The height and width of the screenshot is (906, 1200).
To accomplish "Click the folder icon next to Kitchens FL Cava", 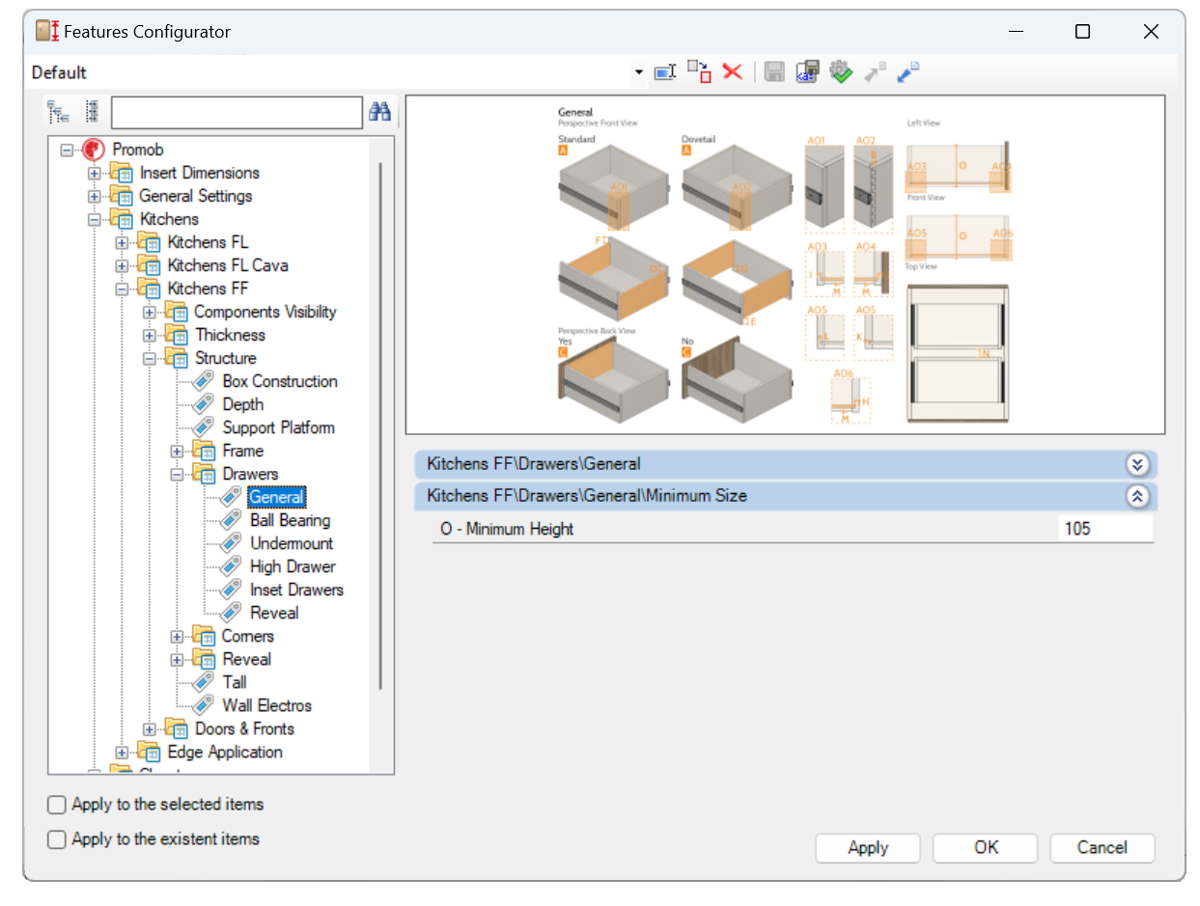I will coord(149,265).
